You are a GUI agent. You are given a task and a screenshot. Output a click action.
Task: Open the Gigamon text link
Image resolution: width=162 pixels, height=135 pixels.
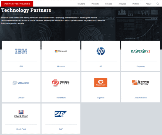(101, 98)
